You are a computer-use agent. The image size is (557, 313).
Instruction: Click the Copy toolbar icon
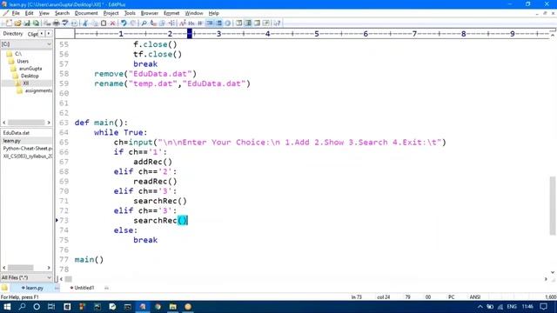coord(94,23)
